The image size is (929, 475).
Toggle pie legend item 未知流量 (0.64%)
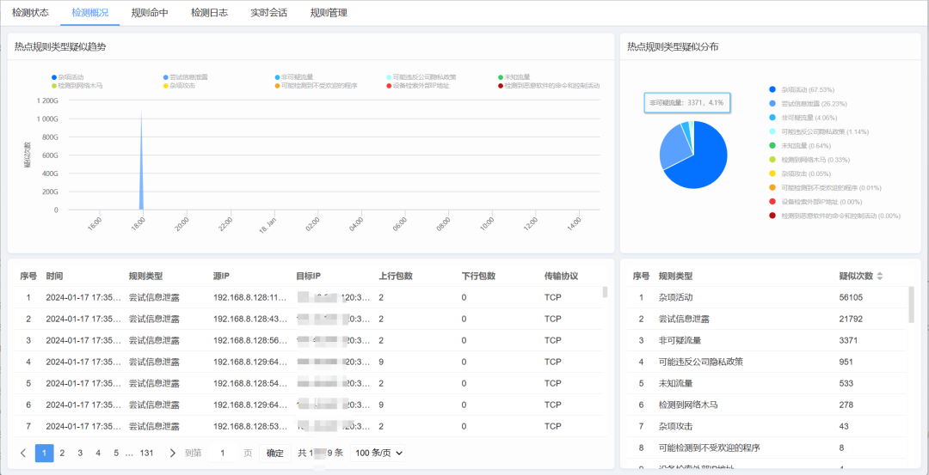point(800,145)
